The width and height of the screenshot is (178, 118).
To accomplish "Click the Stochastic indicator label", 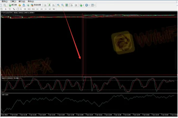I will click(x=10, y=78).
